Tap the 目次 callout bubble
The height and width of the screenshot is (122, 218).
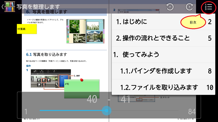(193, 22)
